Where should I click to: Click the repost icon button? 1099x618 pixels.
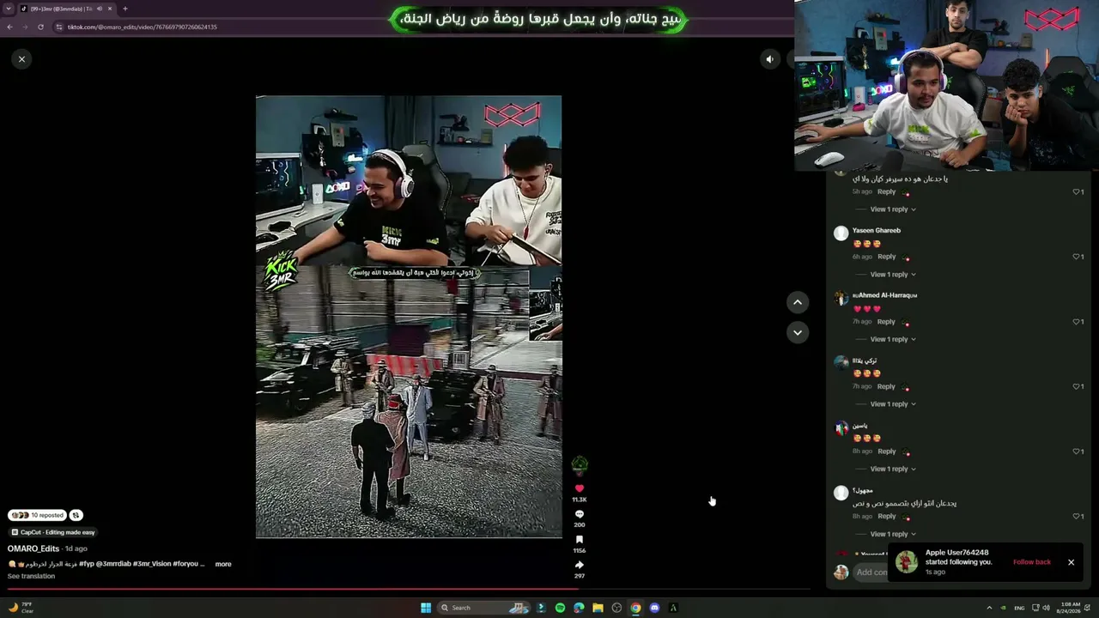76,515
